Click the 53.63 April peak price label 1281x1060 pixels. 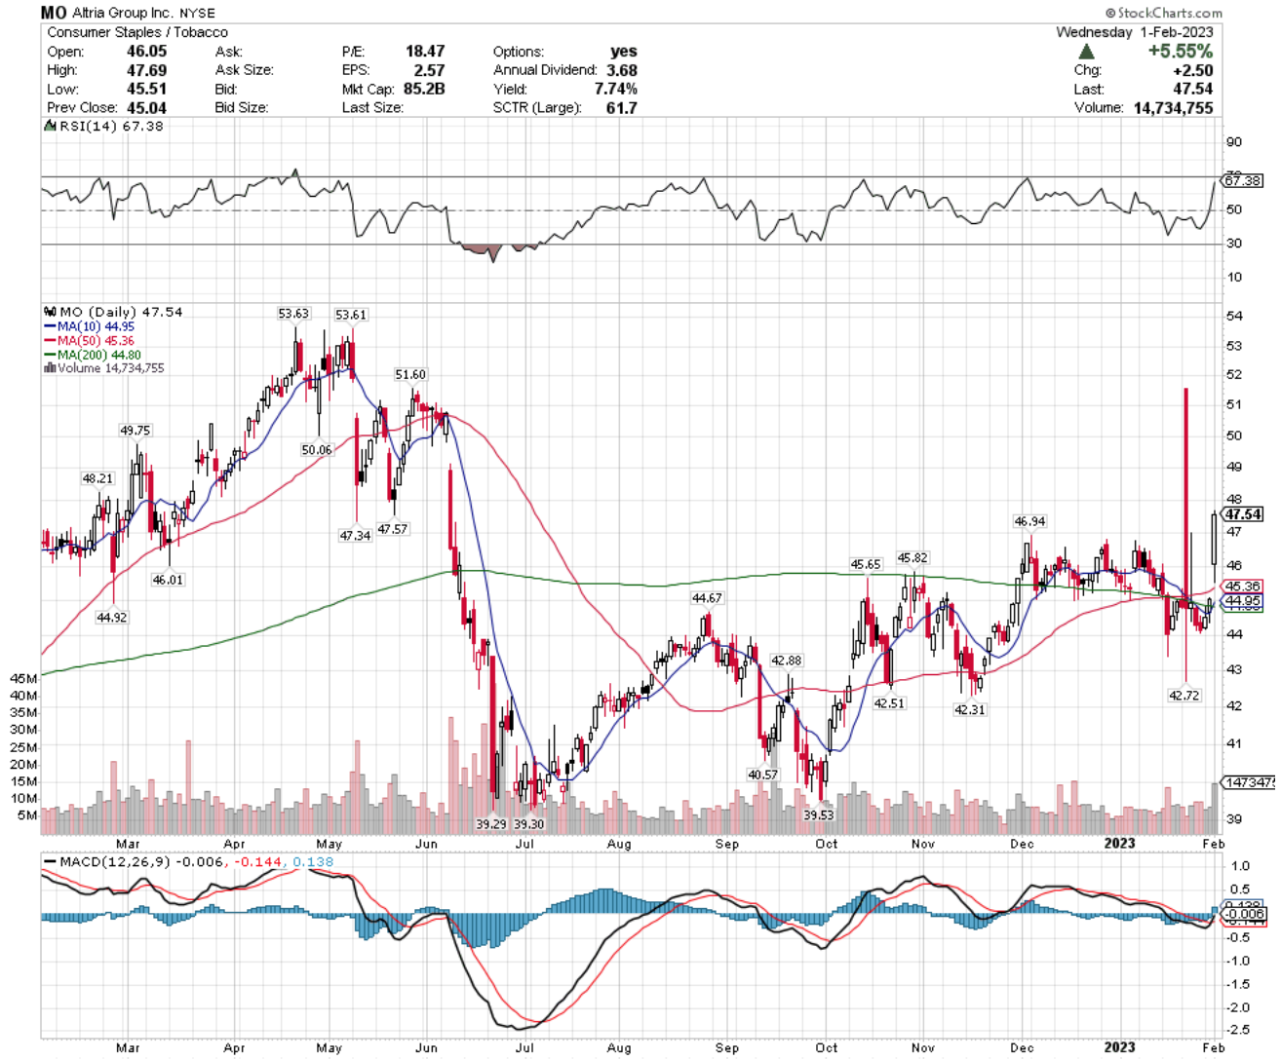(293, 314)
